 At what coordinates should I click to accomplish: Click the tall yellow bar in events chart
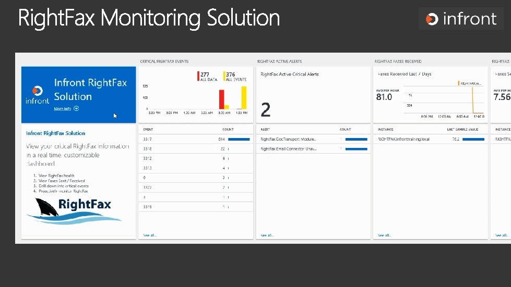click(x=244, y=97)
